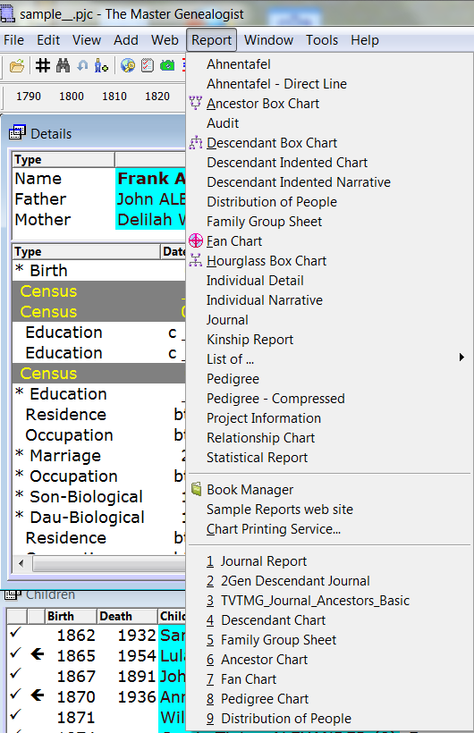Select the Birth event row
474x733 pixels.
(x=99, y=270)
